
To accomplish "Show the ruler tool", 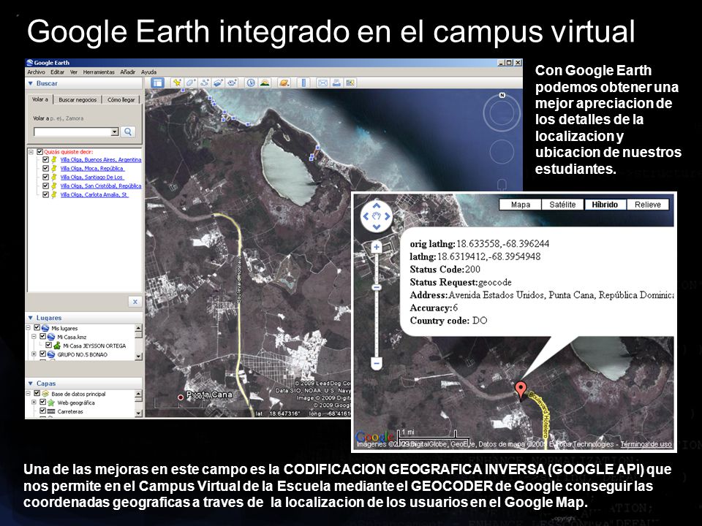I will (x=303, y=83).
